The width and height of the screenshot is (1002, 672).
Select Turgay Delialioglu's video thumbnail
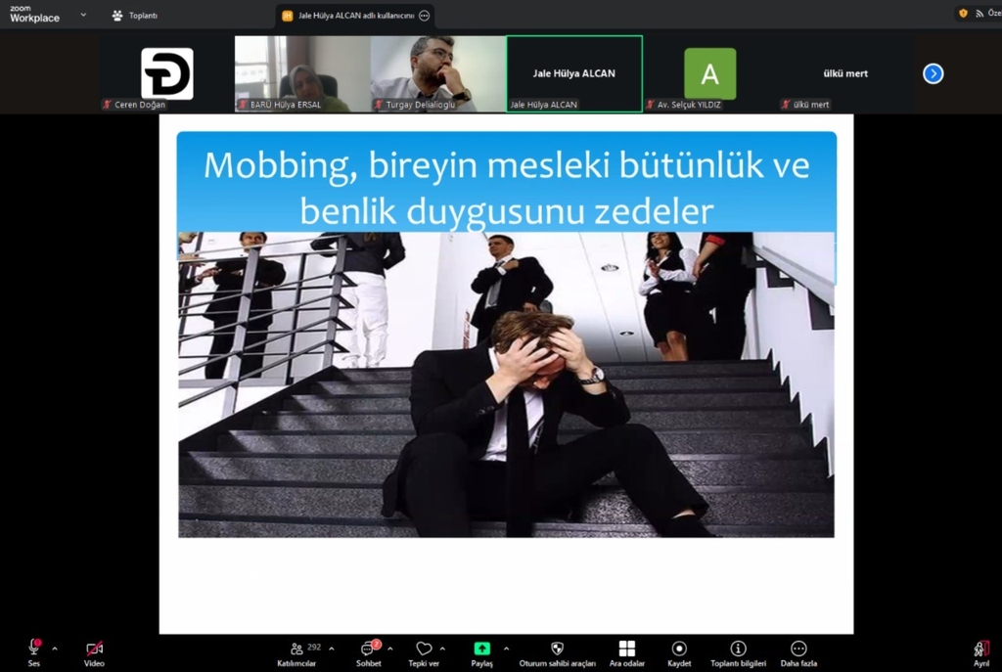pyautogui.click(x=437, y=73)
